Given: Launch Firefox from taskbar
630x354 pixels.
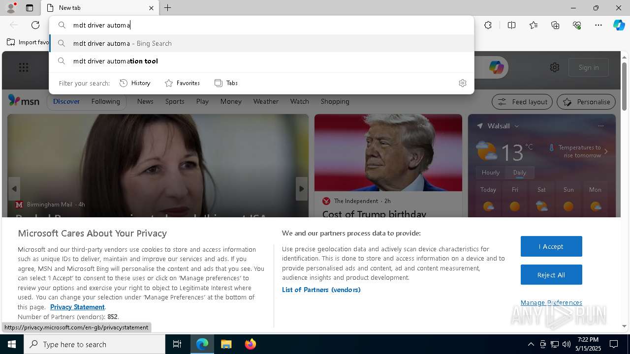Looking at the screenshot, I should (250, 344).
